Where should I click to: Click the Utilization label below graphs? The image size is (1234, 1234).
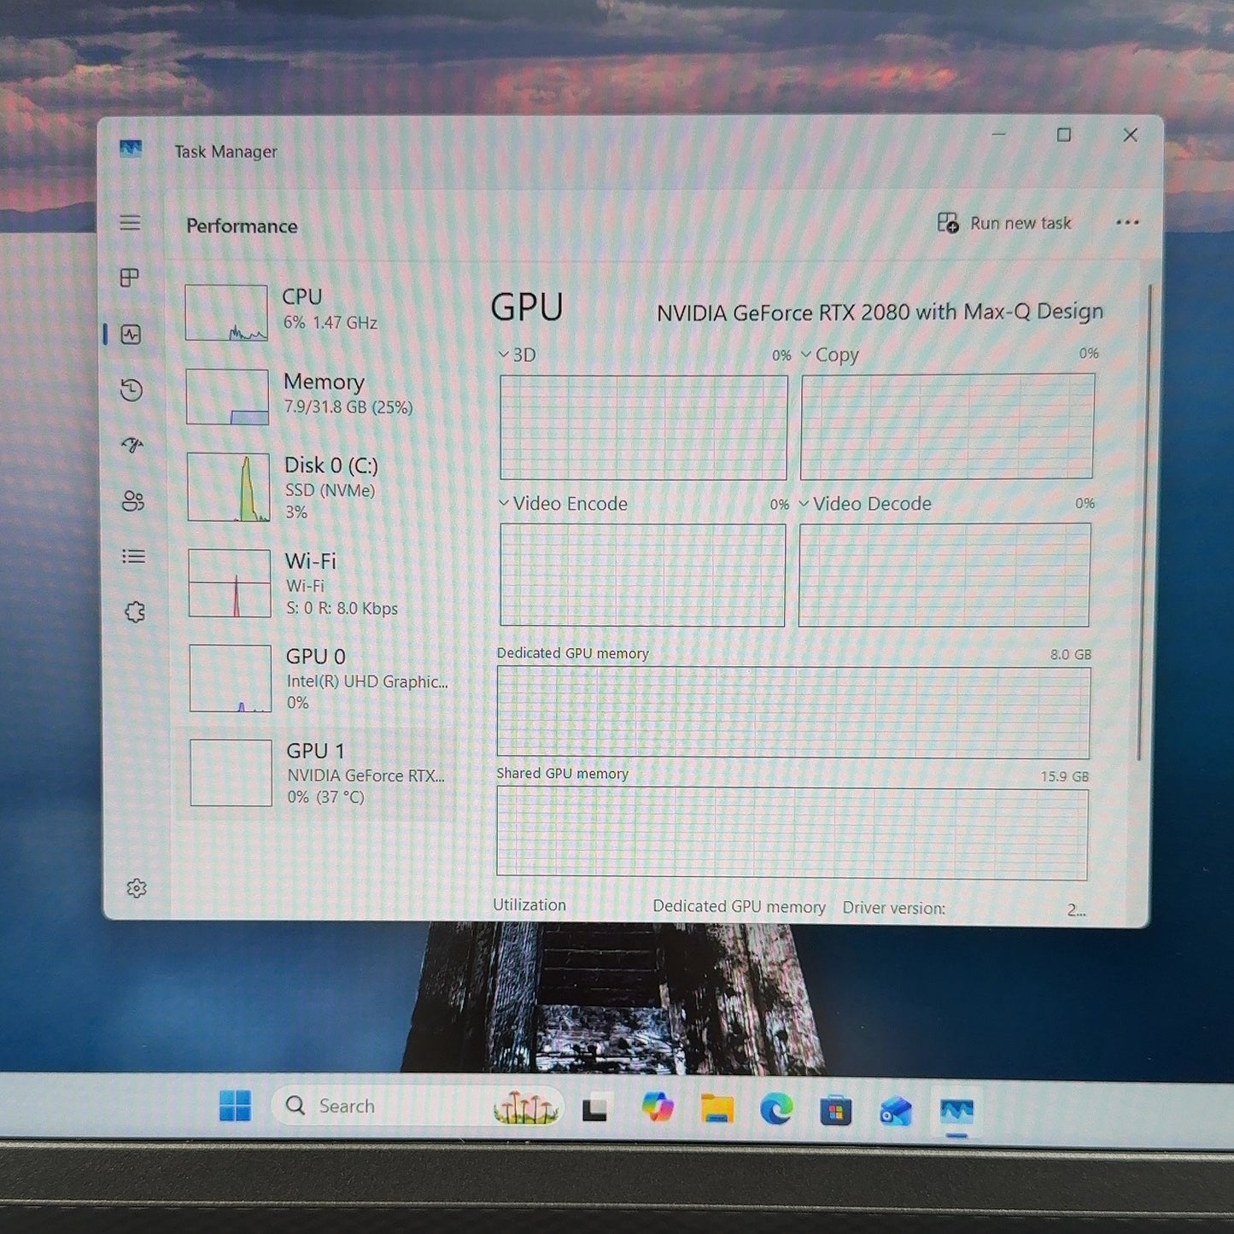tap(529, 905)
